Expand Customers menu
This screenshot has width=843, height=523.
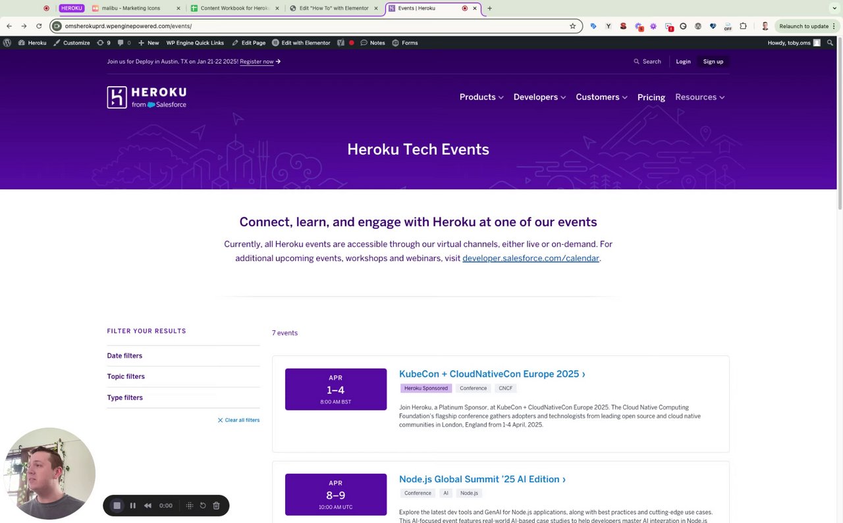pyautogui.click(x=601, y=97)
